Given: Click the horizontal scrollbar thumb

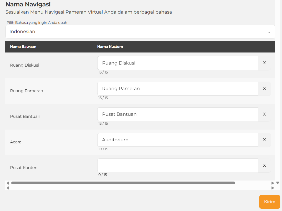Looking at the screenshot, I should (x=123, y=183).
